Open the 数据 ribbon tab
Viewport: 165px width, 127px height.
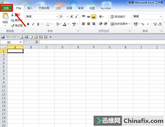(x=69, y=8)
